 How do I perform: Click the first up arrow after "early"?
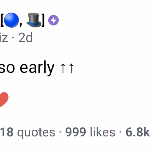point(63,68)
